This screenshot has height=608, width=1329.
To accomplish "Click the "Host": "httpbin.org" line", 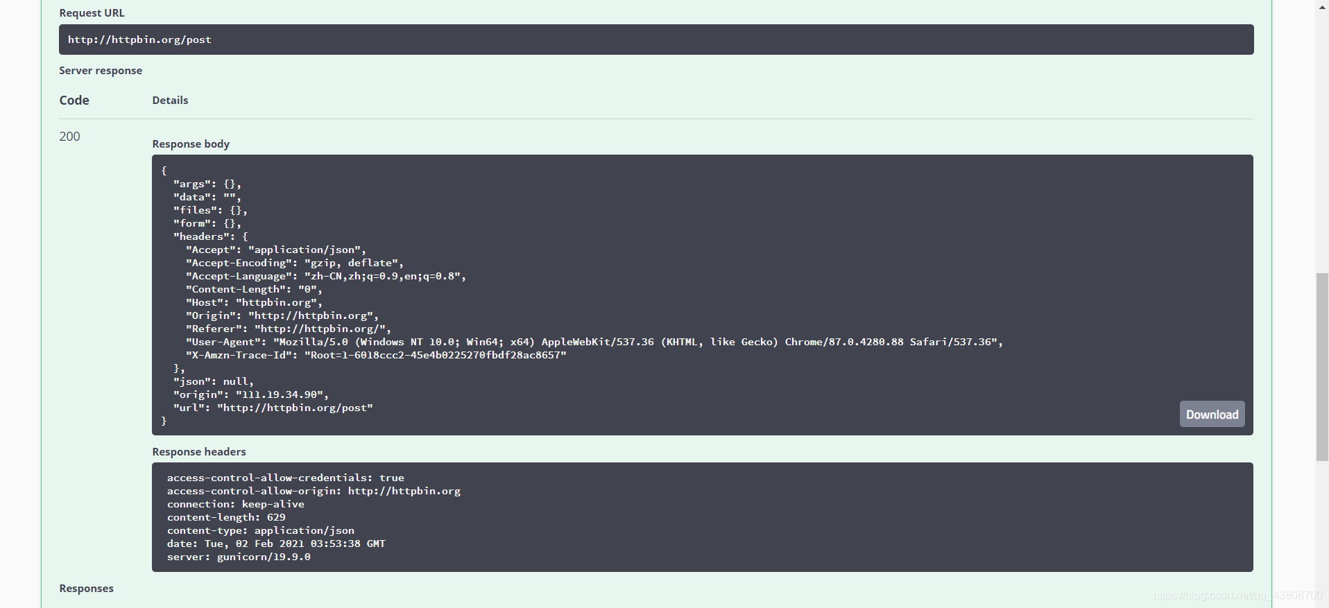I will click(x=254, y=302).
